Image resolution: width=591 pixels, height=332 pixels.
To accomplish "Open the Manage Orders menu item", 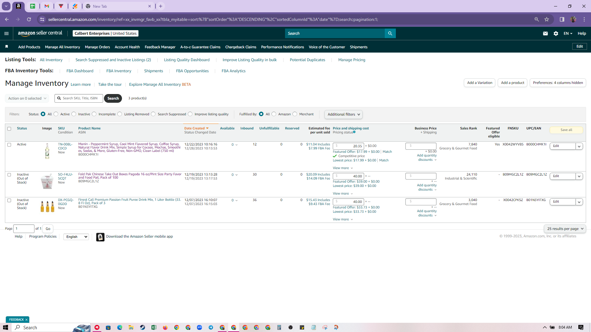I will 97,47.
